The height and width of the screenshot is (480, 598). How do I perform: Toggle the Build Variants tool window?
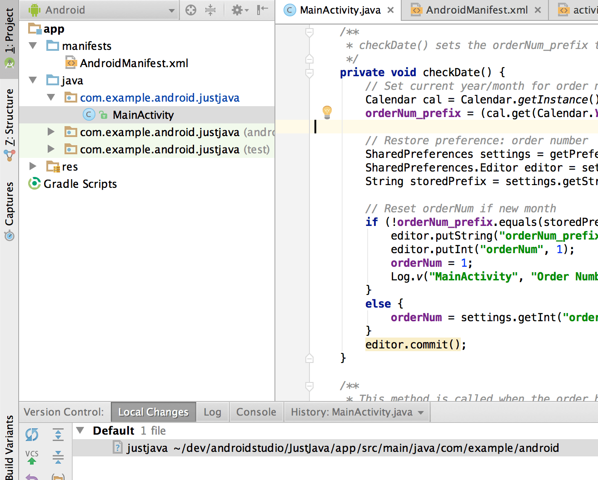pos(9,447)
